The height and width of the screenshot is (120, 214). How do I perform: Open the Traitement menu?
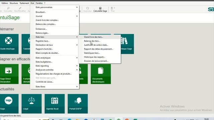(x=24, y=3)
